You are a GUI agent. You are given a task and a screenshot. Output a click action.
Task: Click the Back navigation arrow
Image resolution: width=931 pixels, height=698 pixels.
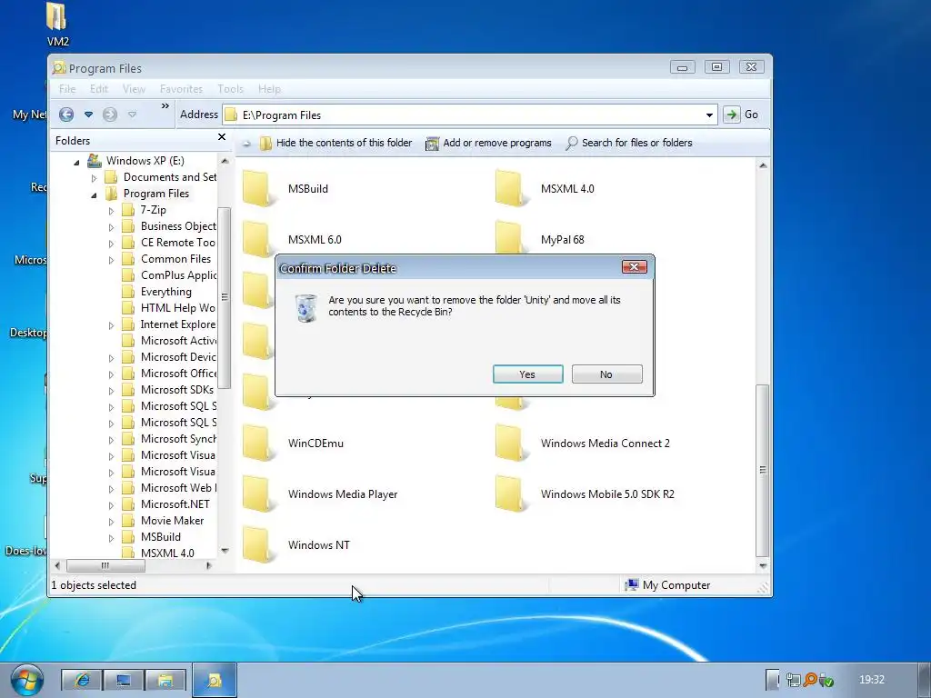(66, 114)
